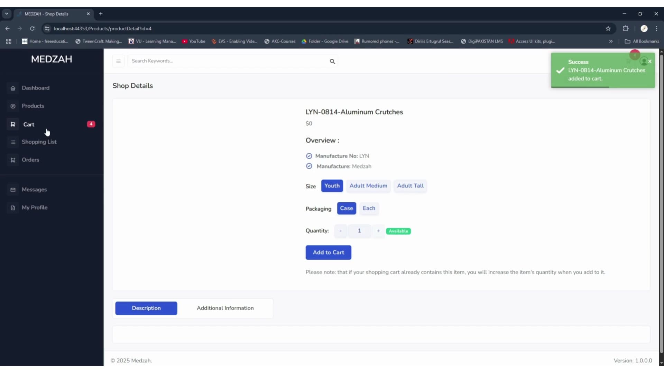
Task: Select the Adult Medium size
Action: (368, 186)
